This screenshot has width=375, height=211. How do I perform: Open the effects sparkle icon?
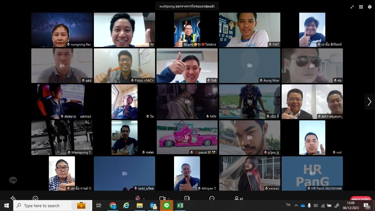(13, 198)
